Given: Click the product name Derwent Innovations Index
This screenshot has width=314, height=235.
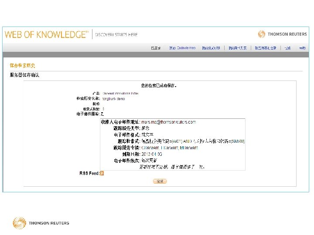Looking at the screenshot, I should pos(120,93).
